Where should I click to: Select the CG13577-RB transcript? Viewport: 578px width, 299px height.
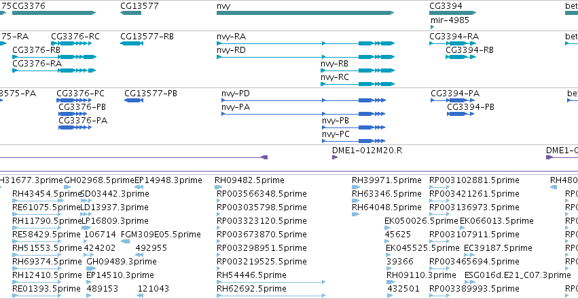coord(132,43)
